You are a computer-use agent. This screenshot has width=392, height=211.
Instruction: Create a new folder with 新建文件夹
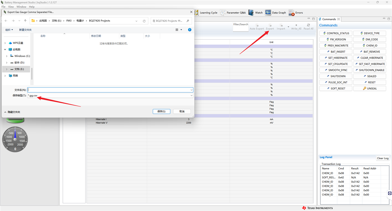tap(25, 30)
